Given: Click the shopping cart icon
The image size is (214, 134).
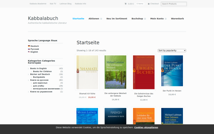Looking at the screenshot, I should (126, 4).
